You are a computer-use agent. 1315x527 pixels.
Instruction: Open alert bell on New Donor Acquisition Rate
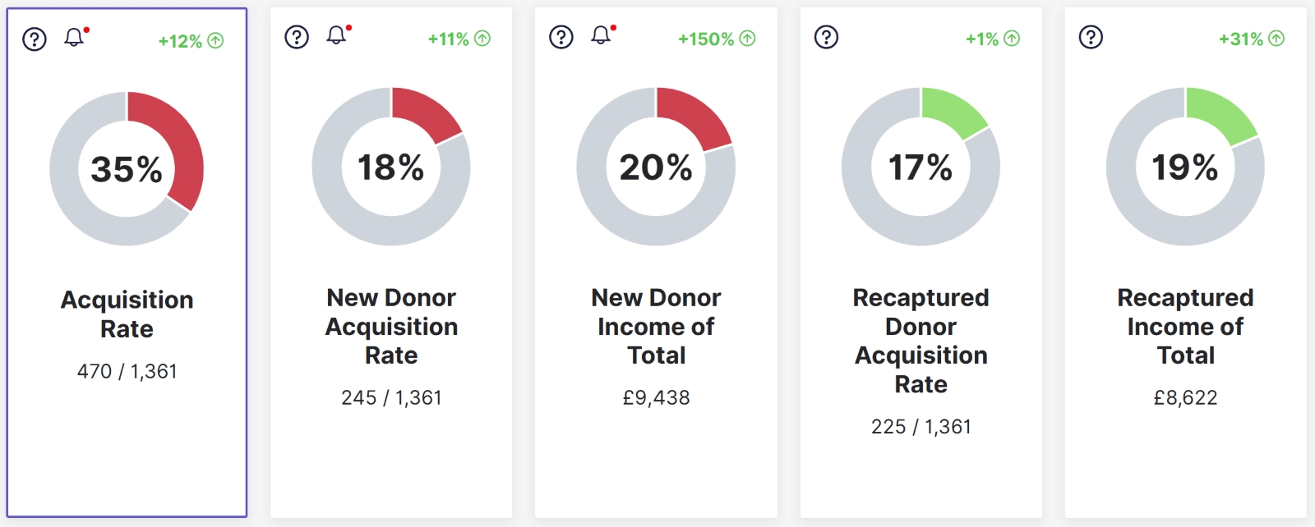click(337, 35)
